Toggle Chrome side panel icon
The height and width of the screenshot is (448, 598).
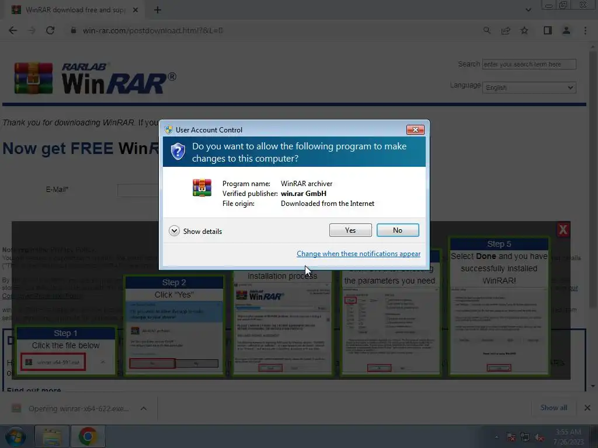(548, 30)
